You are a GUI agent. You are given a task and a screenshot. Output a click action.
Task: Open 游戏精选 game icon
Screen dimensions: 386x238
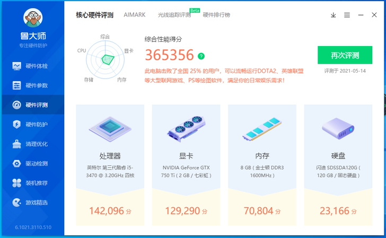(17, 202)
